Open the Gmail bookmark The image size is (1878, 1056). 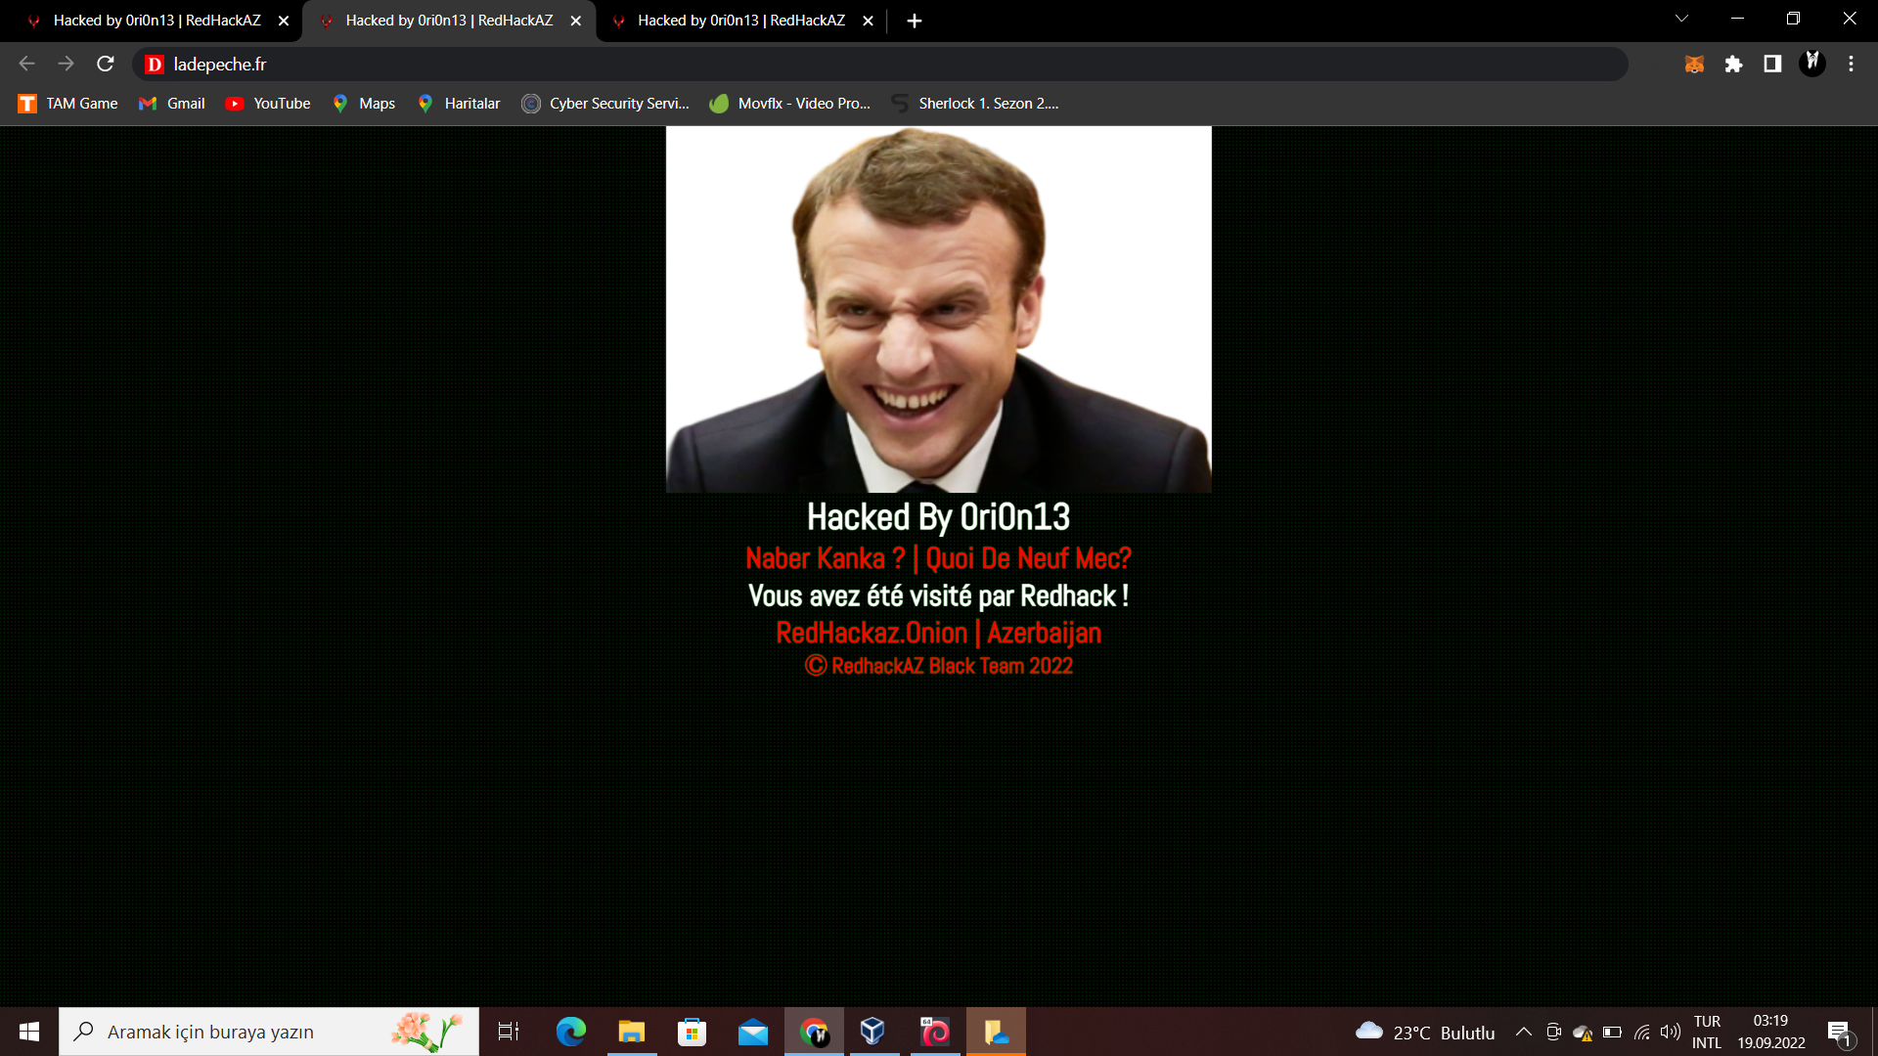(x=172, y=104)
